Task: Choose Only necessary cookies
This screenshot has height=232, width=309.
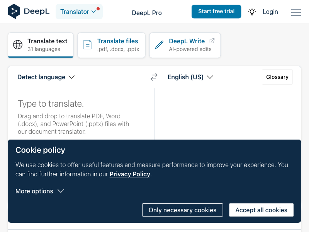Action: [x=182, y=210]
